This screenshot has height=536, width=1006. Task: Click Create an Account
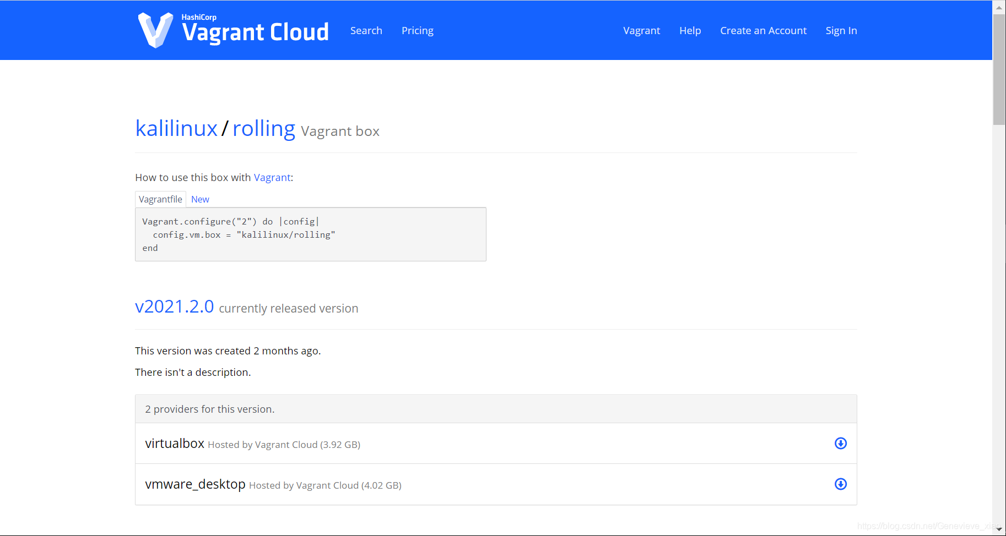point(764,31)
